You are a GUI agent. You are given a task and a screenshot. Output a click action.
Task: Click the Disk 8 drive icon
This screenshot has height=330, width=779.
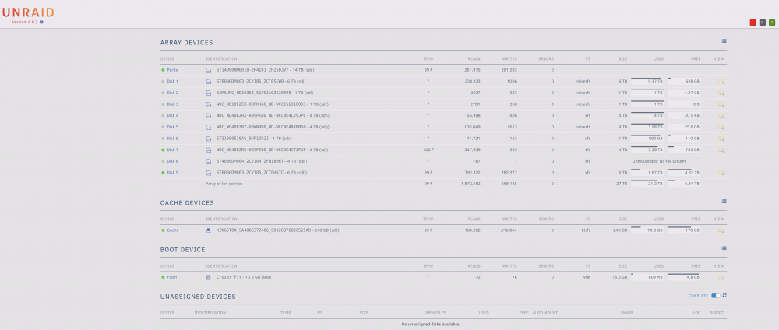pyautogui.click(x=209, y=161)
